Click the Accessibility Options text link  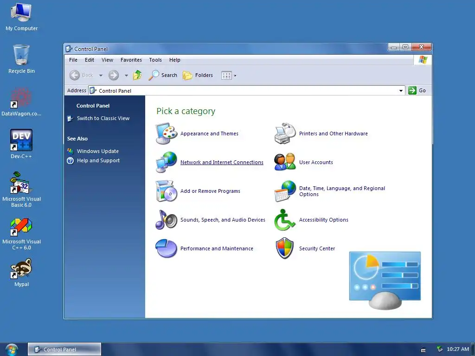[323, 220]
